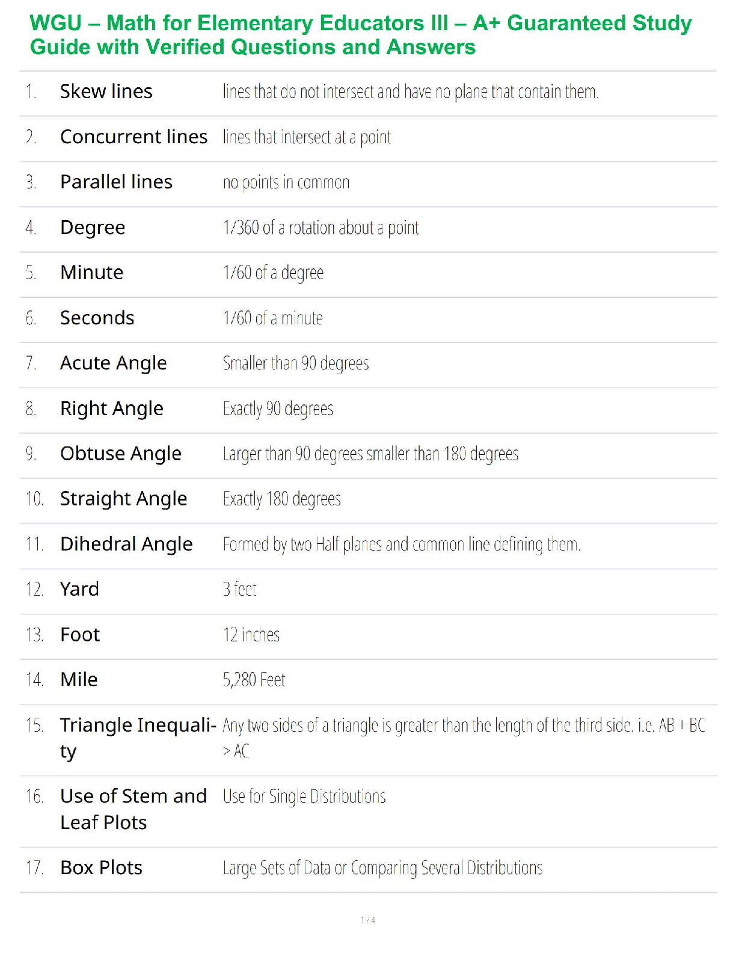The height and width of the screenshot is (953, 736).
Task: Click the "Degree" term in row 4
Action: coord(93,227)
